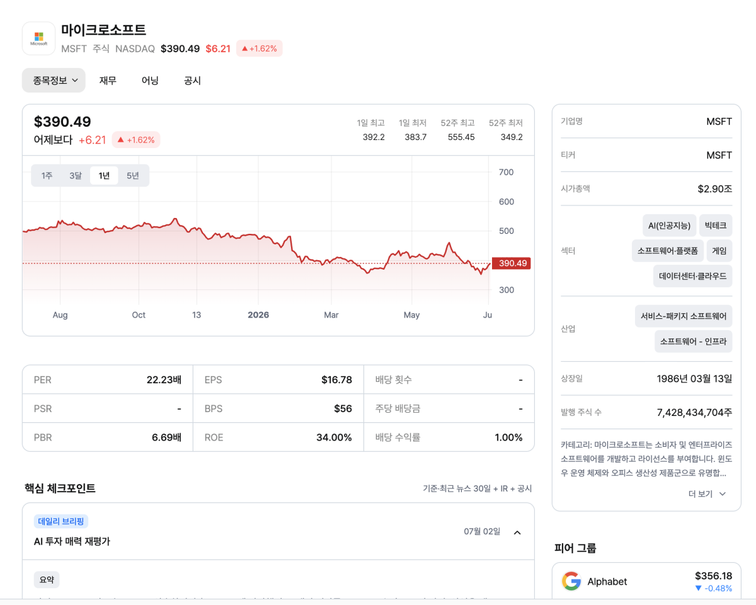
Task: Click the 시가총액 value $2.90조
Action: [715, 188]
